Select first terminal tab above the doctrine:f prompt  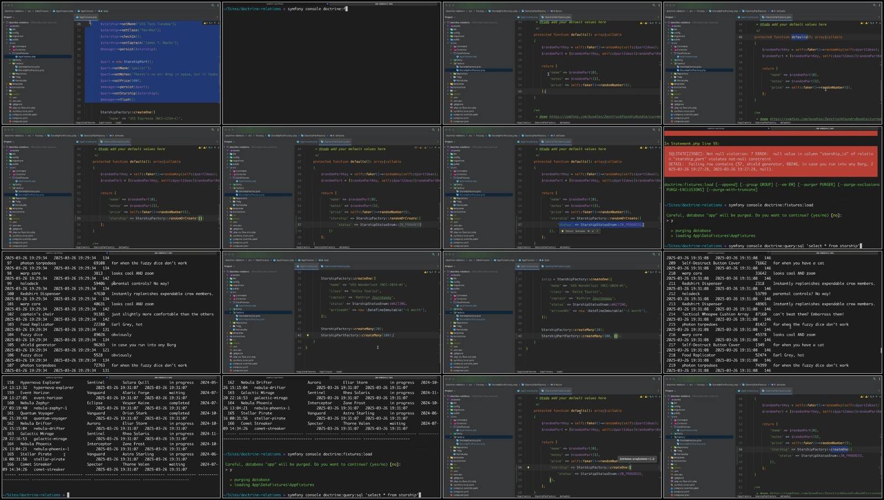click(274, 3)
